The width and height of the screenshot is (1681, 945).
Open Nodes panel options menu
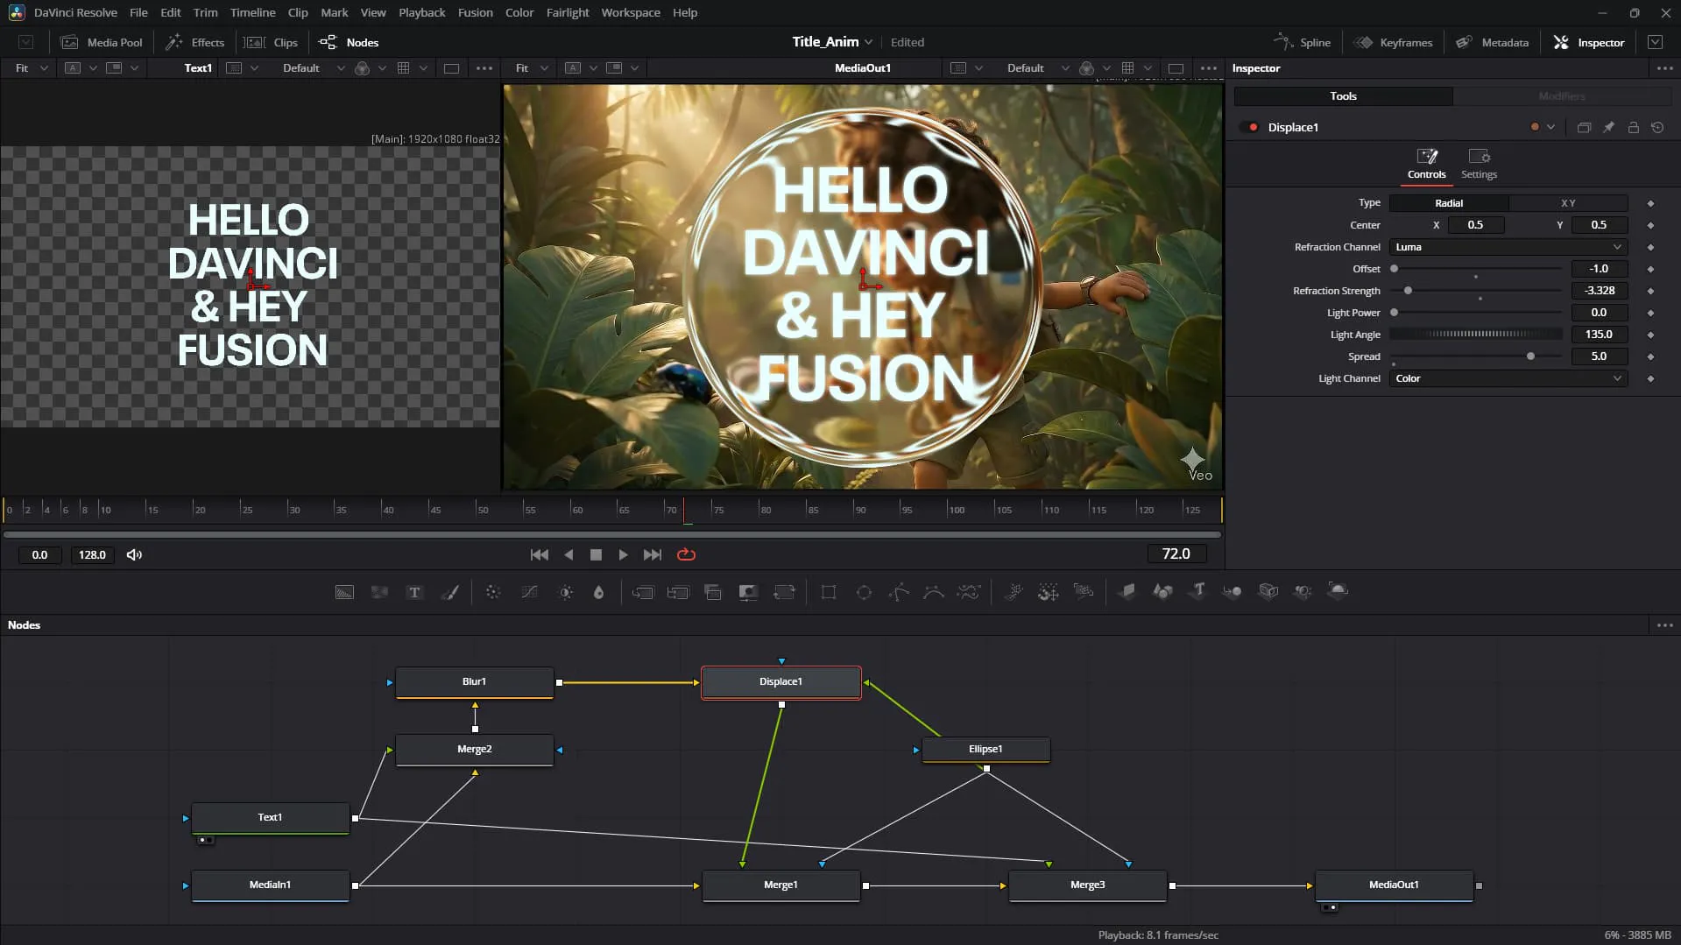pyautogui.click(x=1664, y=625)
